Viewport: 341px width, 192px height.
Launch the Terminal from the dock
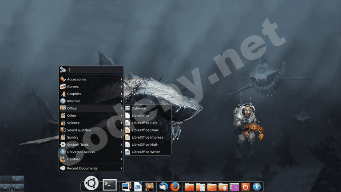tap(110, 184)
